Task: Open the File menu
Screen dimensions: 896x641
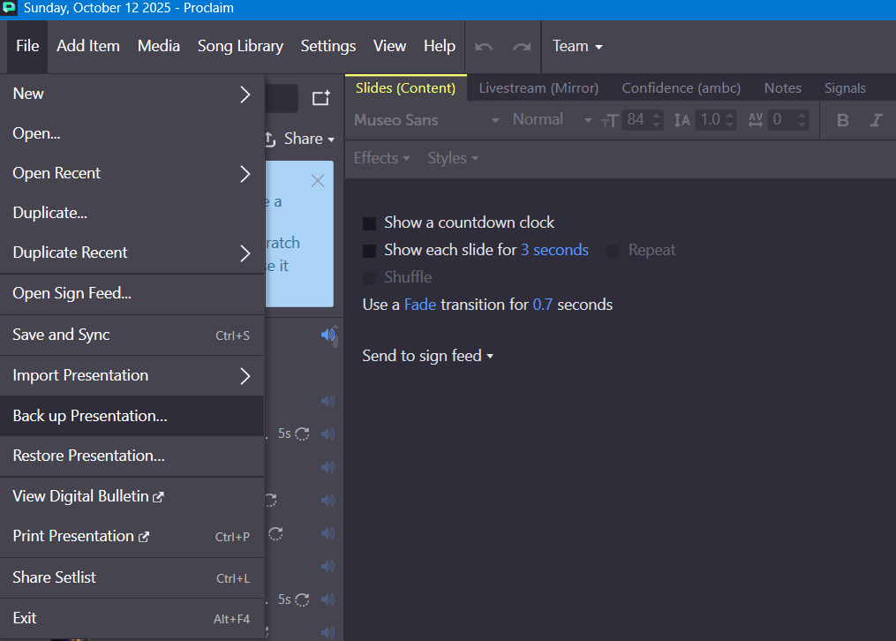Action: tap(27, 46)
